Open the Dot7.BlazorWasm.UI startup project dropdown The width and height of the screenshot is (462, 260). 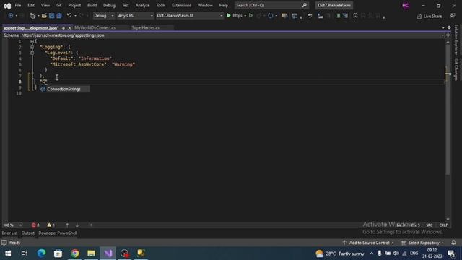pos(189,16)
